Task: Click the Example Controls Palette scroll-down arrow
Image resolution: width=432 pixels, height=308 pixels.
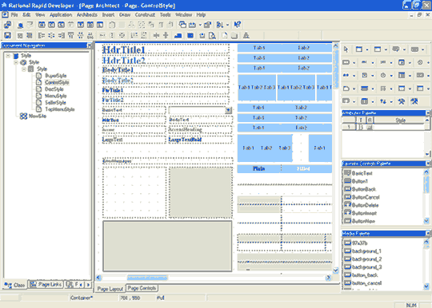Action: pos(426,221)
